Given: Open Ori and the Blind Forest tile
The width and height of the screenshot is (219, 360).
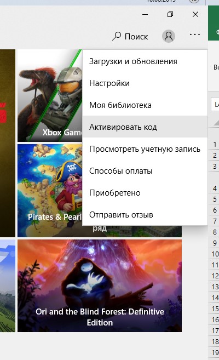Looking at the screenshot, I should click(100, 285).
